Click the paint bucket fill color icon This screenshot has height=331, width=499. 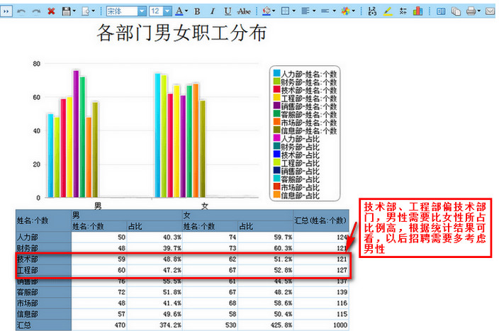coord(266,11)
